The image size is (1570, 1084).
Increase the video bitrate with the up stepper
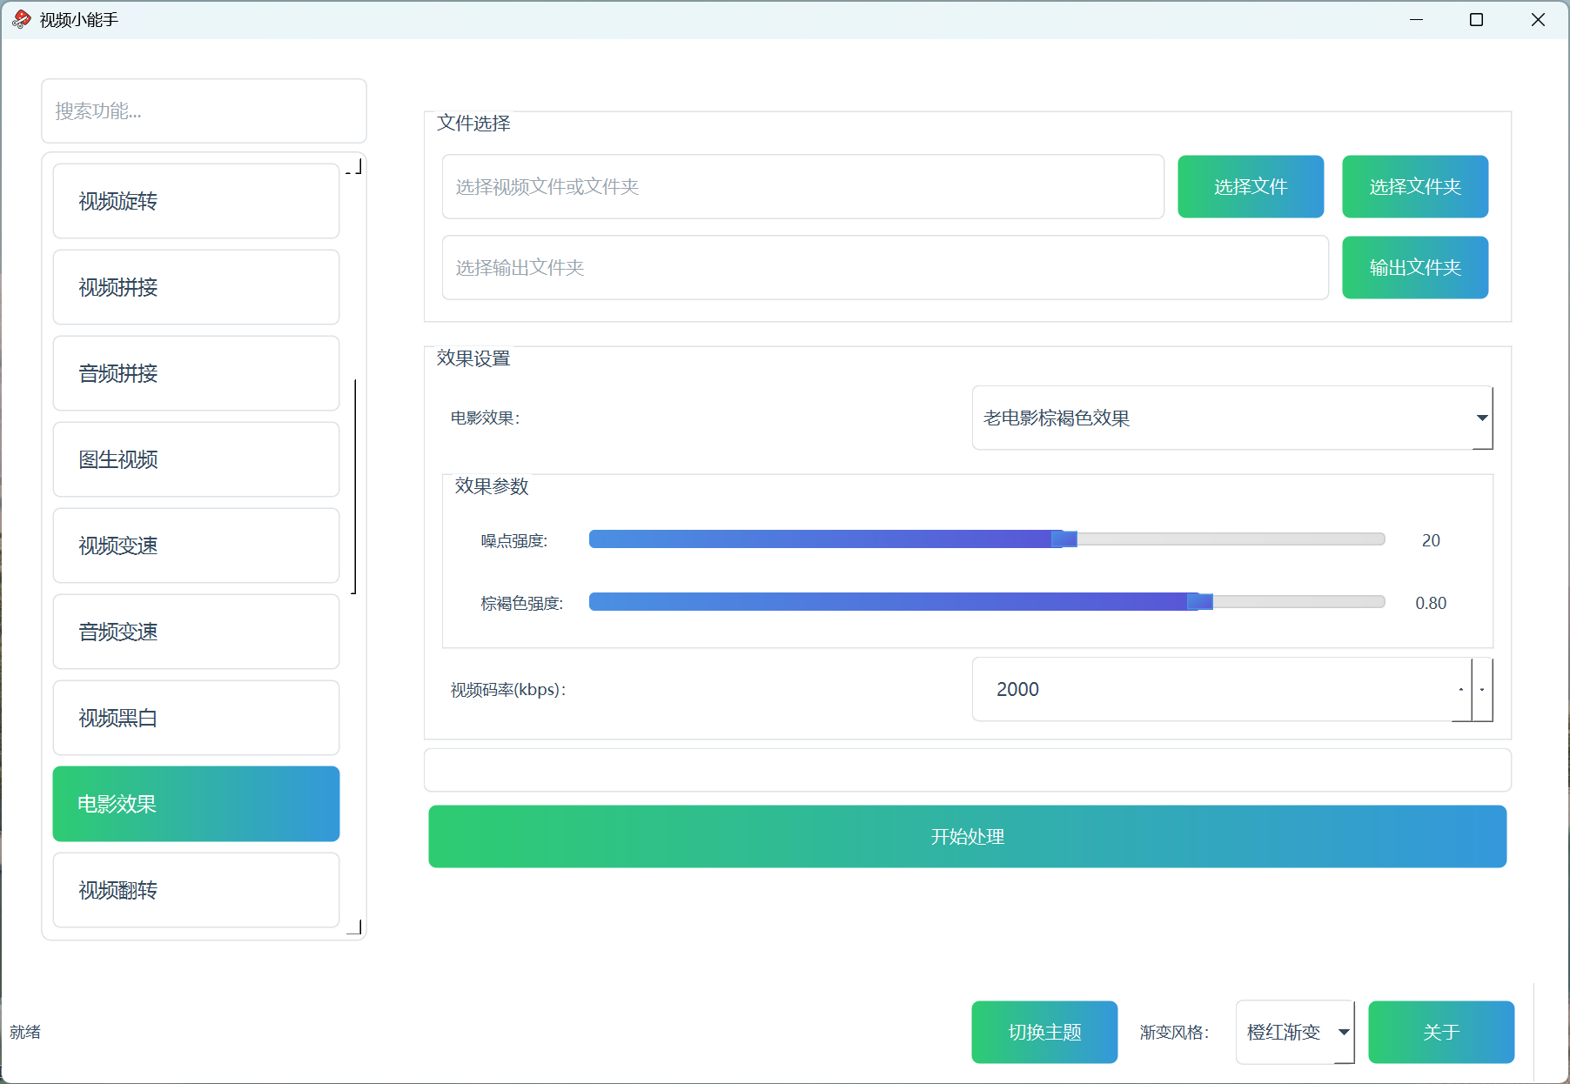pyautogui.click(x=1461, y=689)
